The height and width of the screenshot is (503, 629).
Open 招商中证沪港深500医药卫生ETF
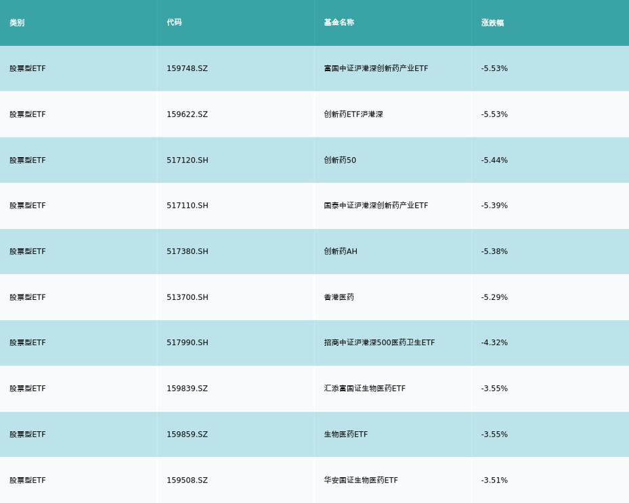379,343
